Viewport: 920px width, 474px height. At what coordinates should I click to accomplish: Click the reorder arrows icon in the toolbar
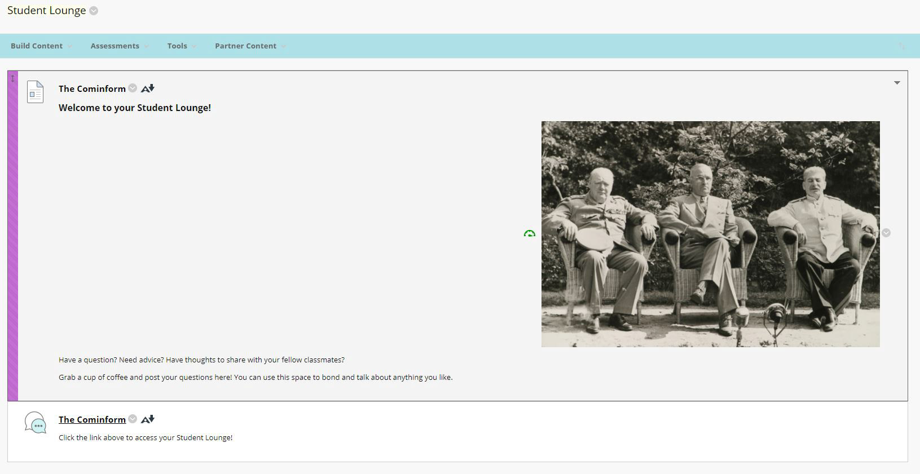click(901, 46)
